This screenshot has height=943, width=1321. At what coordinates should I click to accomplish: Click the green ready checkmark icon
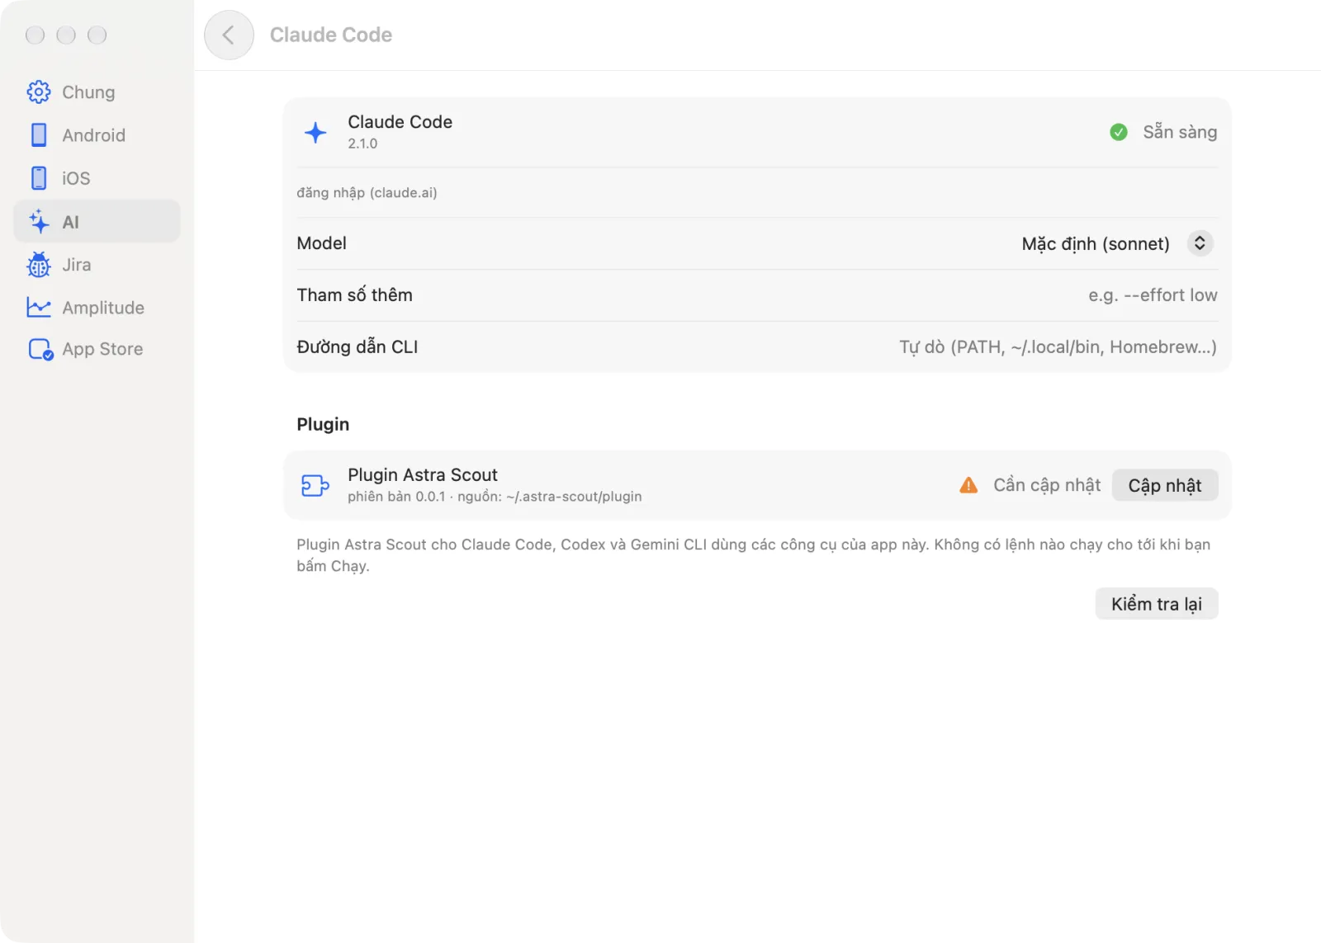tap(1119, 132)
